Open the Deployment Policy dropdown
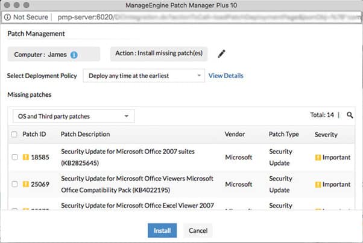Image resolution: width=363 pixels, height=243 pixels. pos(144,76)
